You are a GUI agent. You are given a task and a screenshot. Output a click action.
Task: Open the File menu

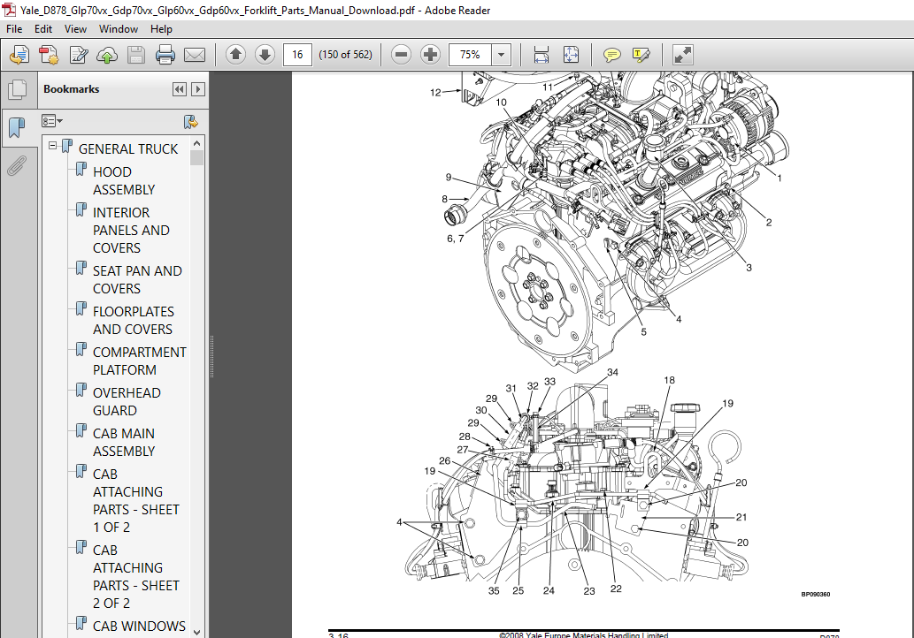click(x=14, y=29)
